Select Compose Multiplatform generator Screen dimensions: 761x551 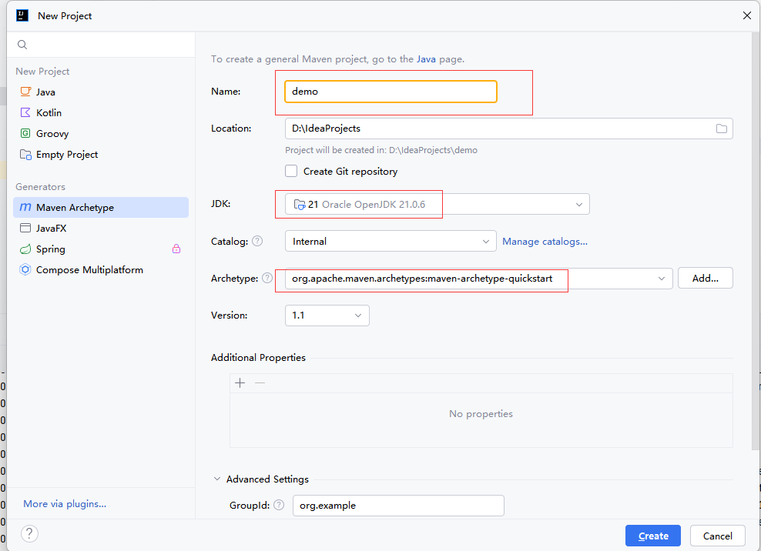coord(89,270)
